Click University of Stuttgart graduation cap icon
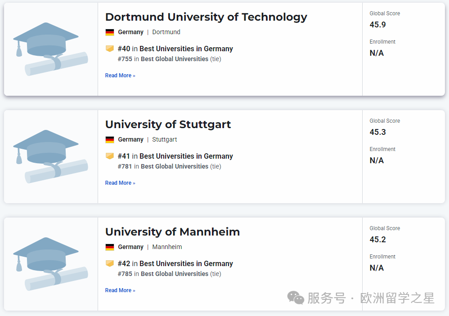449x316 pixels. tap(49, 156)
